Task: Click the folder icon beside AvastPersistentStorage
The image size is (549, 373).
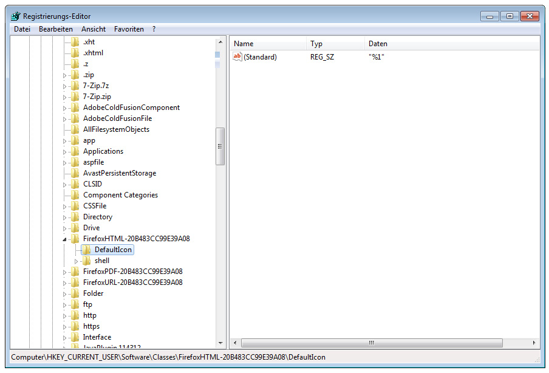Action: 75,173
